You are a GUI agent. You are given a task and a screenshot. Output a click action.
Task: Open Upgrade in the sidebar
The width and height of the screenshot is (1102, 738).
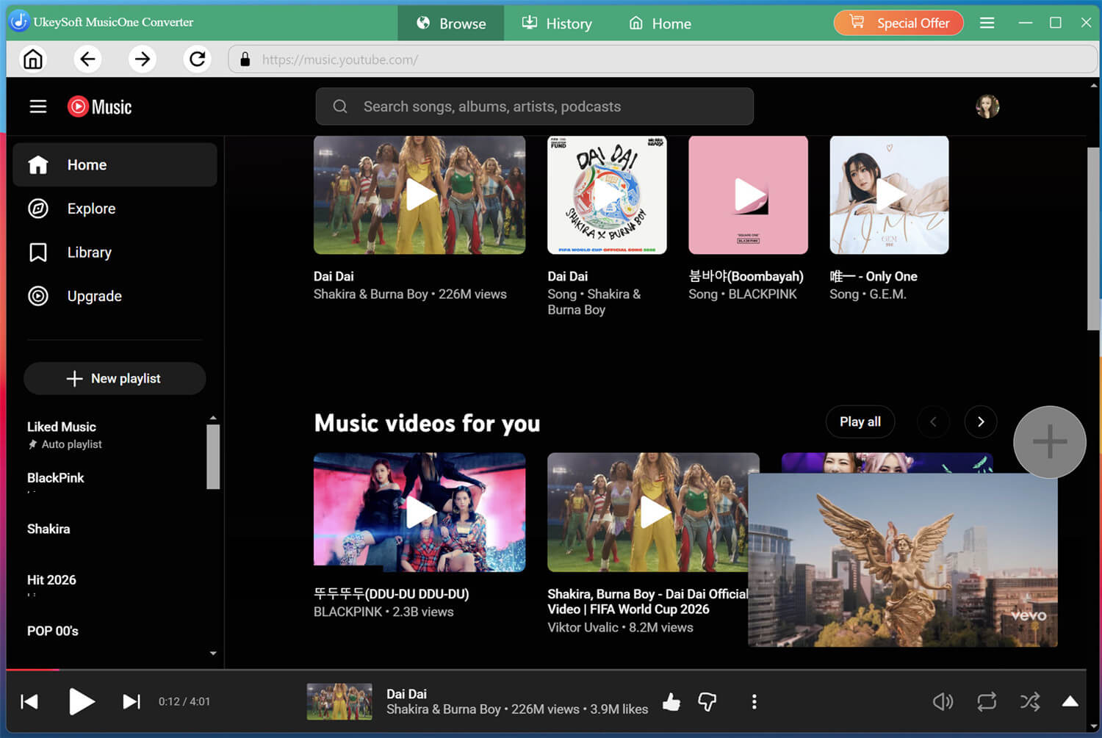pyautogui.click(x=115, y=296)
